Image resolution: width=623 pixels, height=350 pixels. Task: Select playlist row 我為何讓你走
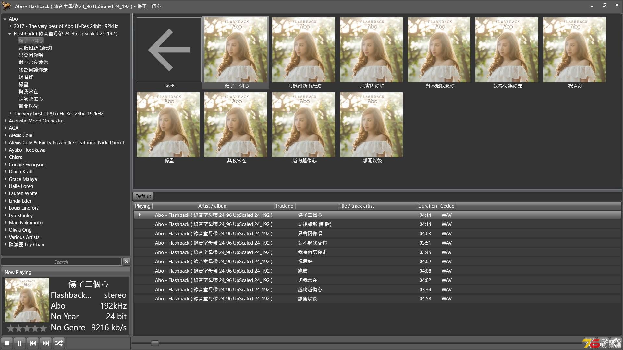377,252
